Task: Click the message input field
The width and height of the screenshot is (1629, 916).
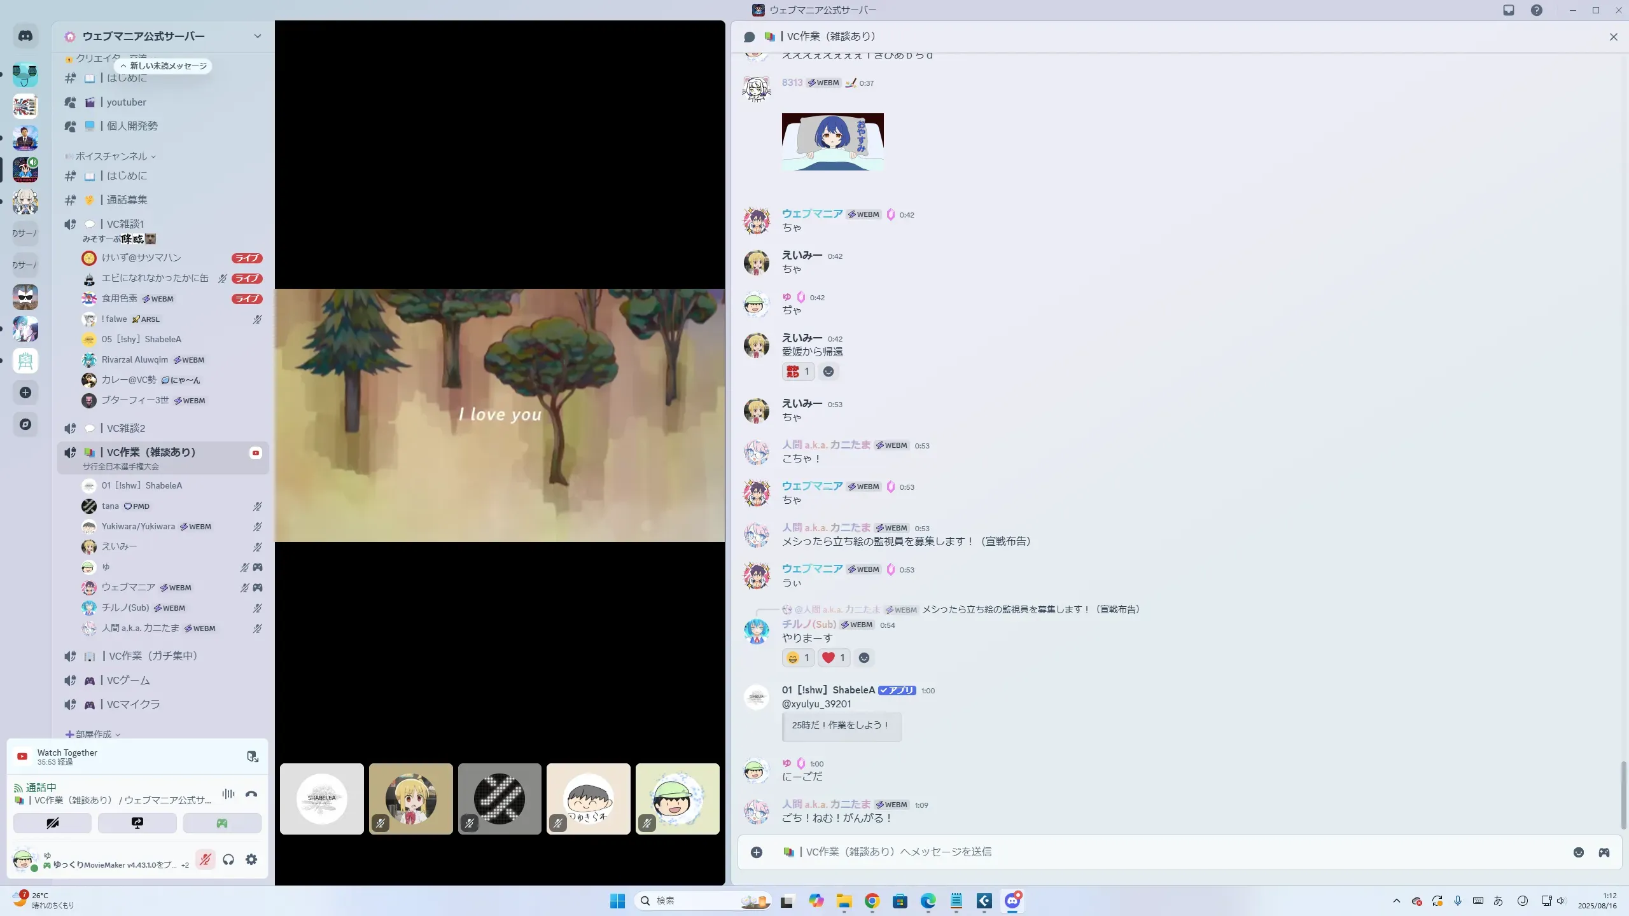Action: tap(1145, 852)
